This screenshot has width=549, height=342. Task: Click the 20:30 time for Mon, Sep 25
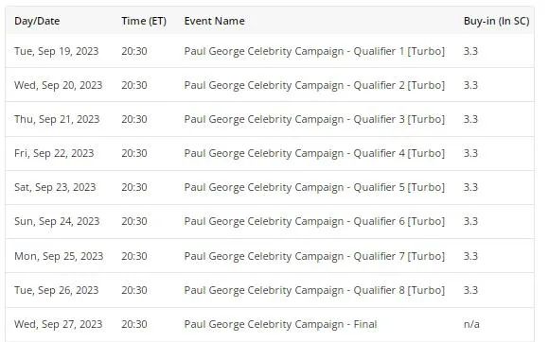point(134,256)
